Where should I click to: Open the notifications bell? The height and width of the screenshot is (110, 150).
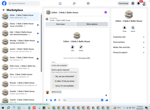pyautogui.click(x=138, y=3)
